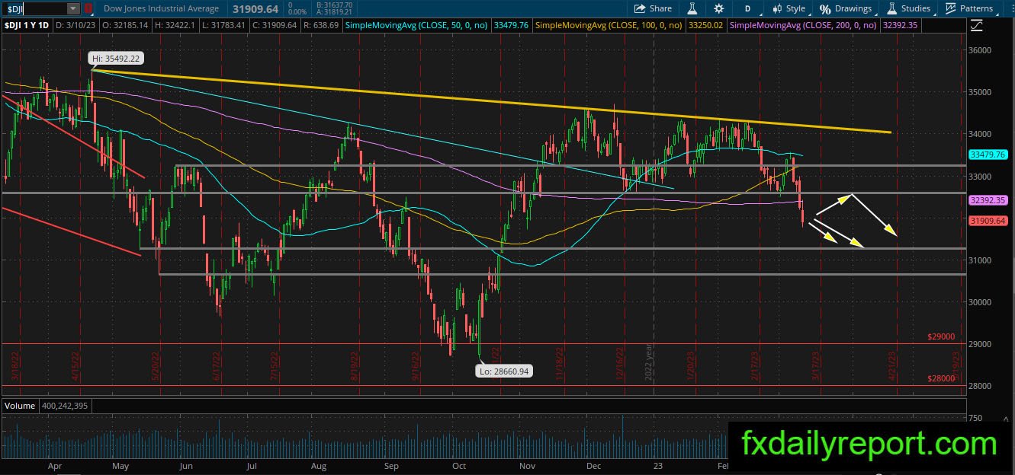
Task: Click the last price 31909.64 in the top bar
Action: click(x=255, y=8)
